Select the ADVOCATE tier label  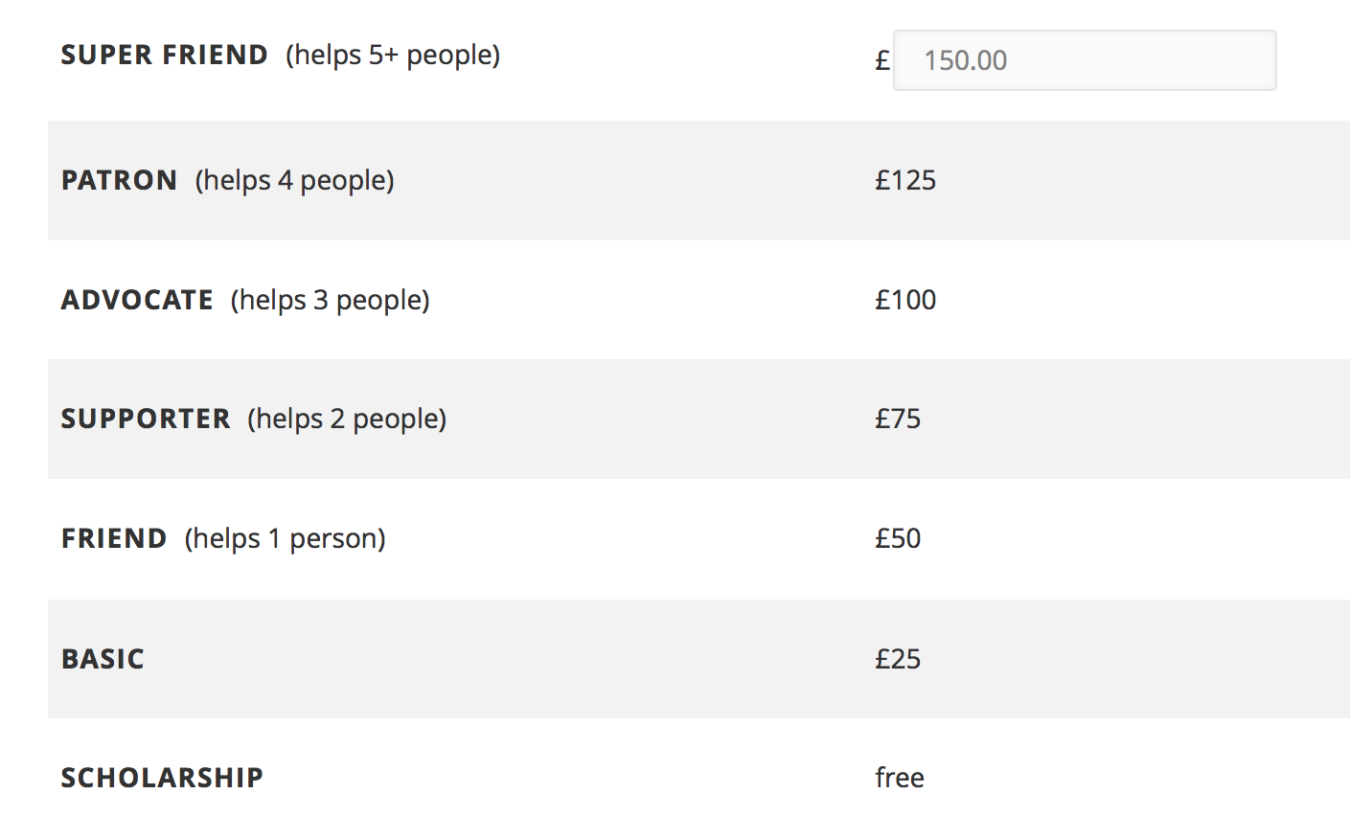tap(138, 300)
